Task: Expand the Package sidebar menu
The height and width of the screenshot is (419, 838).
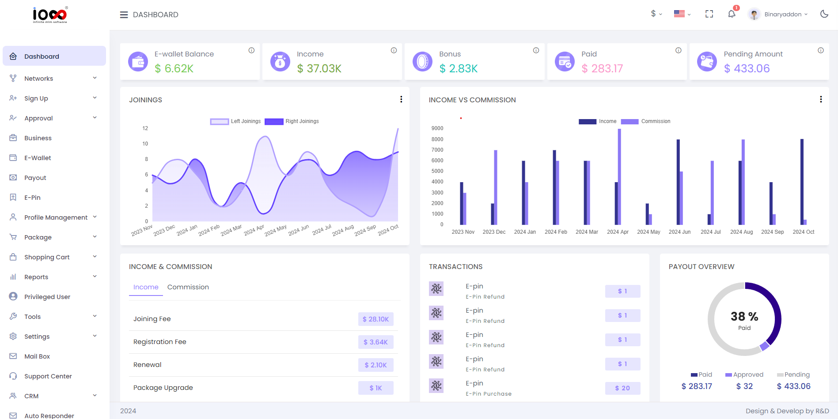Action: click(54, 237)
